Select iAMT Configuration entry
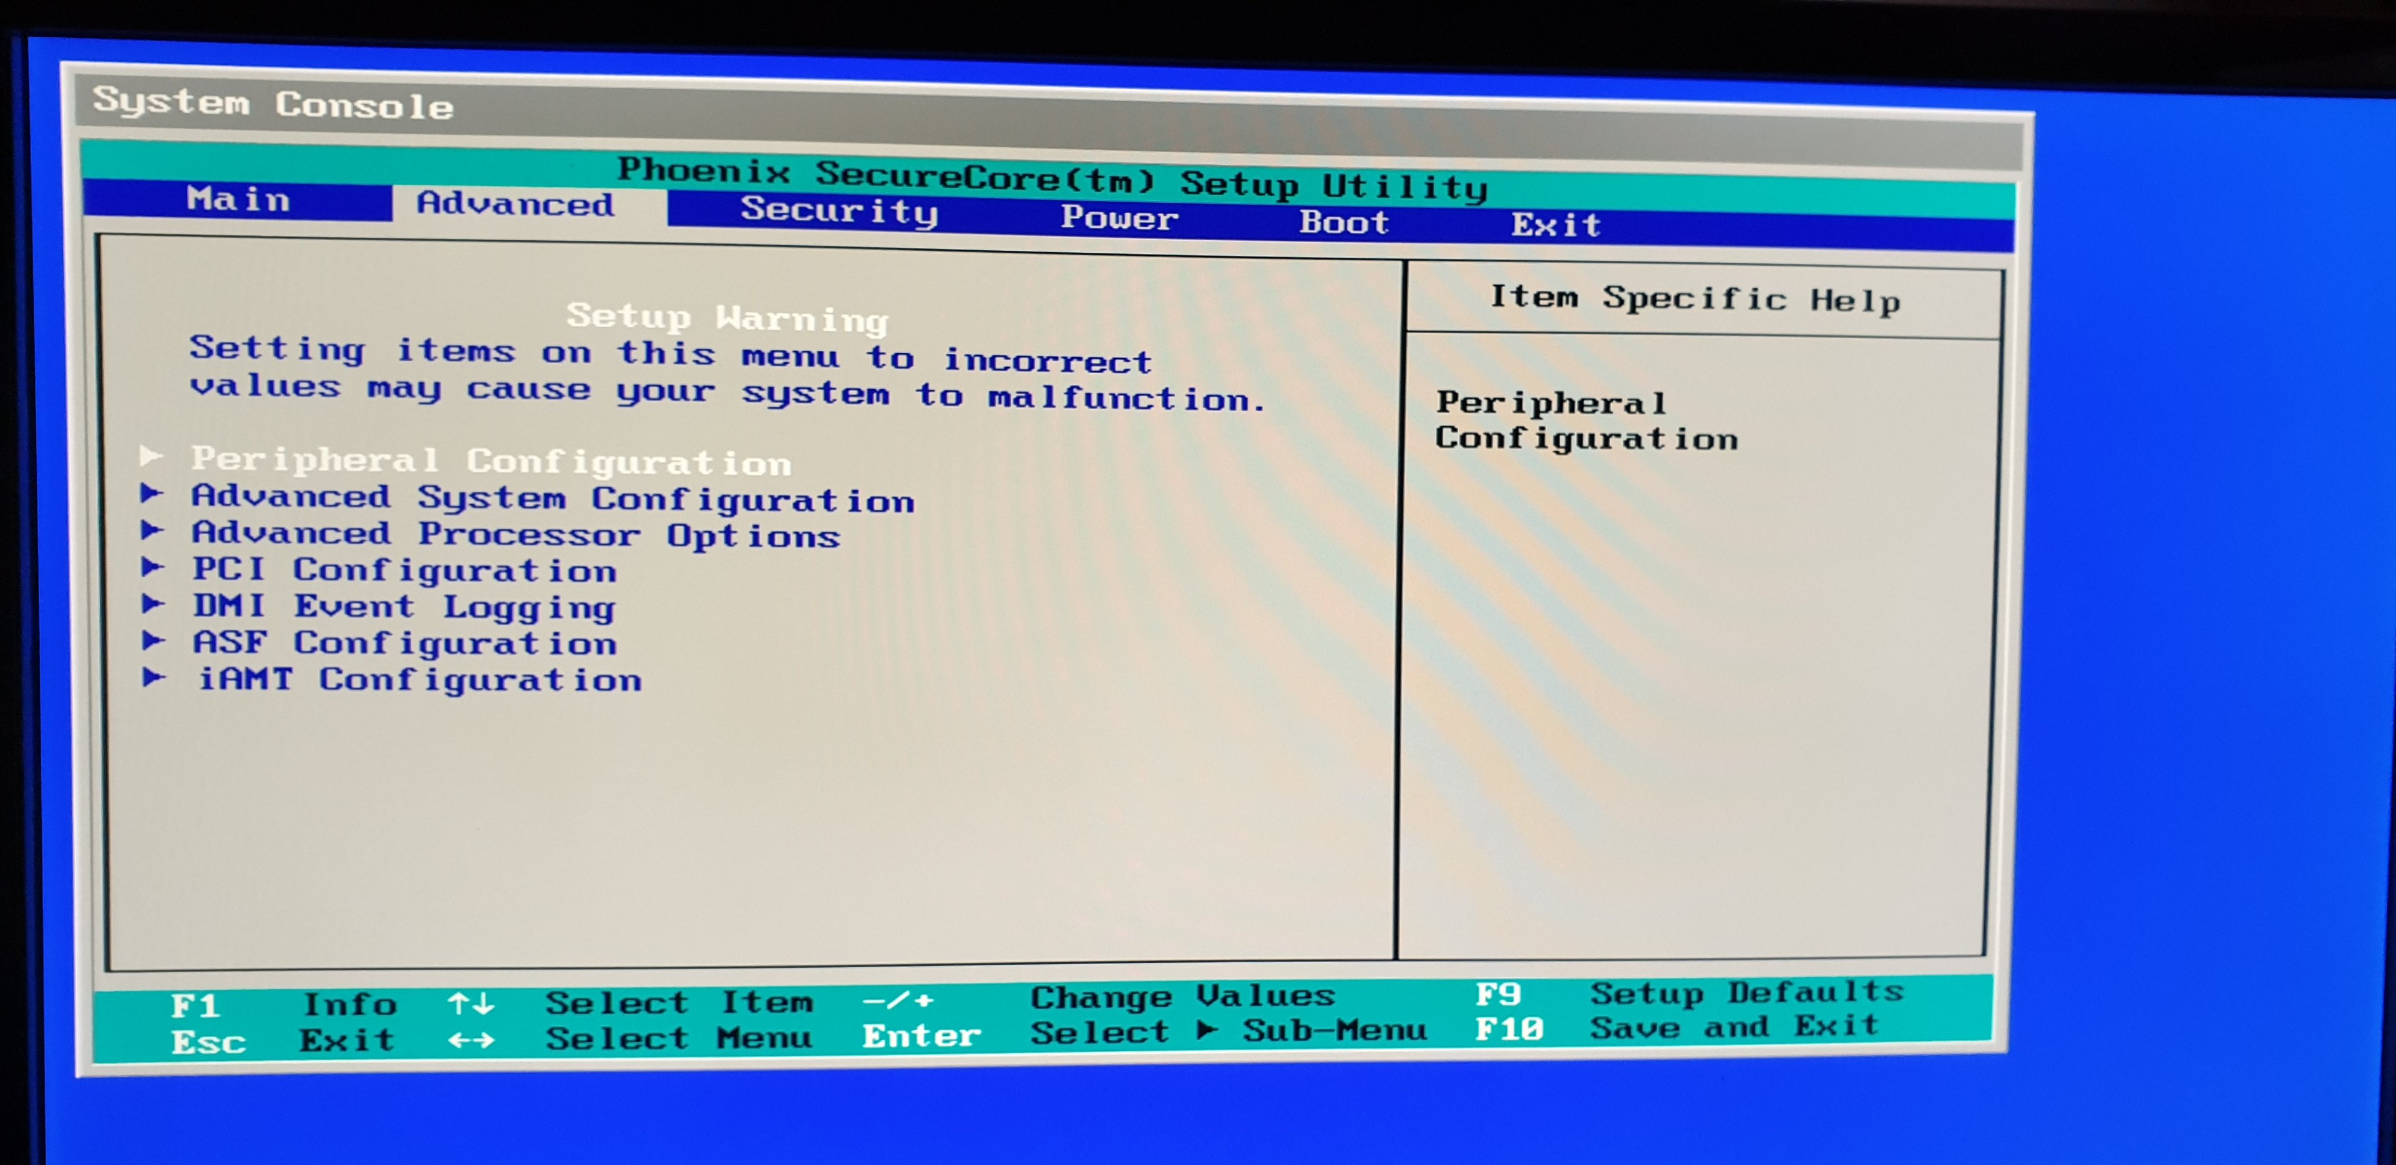This screenshot has width=2396, height=1165. click(419, 680)
